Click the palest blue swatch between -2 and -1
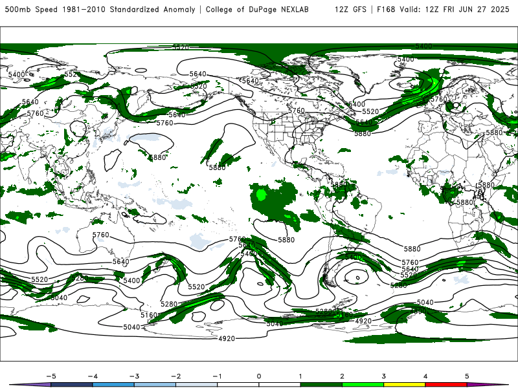The height and width of the screenshot is (388, 518). coord(197,385)
